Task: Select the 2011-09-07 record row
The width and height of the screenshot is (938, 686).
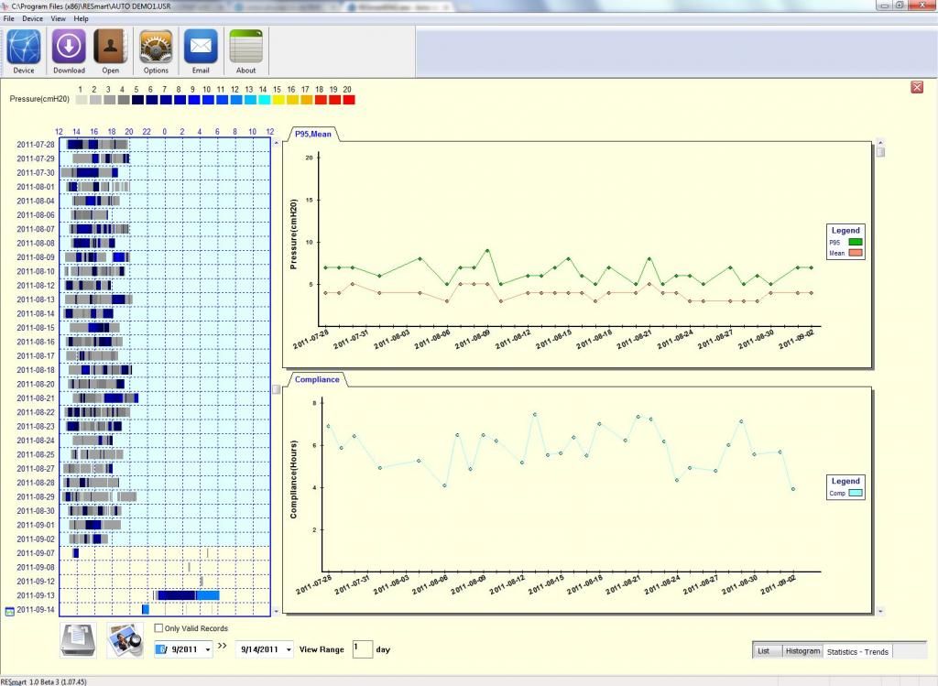Action: click(142, 553)
